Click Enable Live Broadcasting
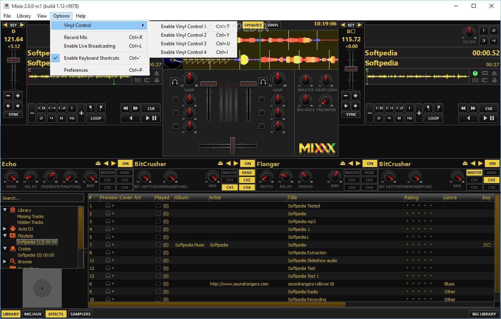Image resolution: width=501 pixels, height=319 pixels. point(100,46)
